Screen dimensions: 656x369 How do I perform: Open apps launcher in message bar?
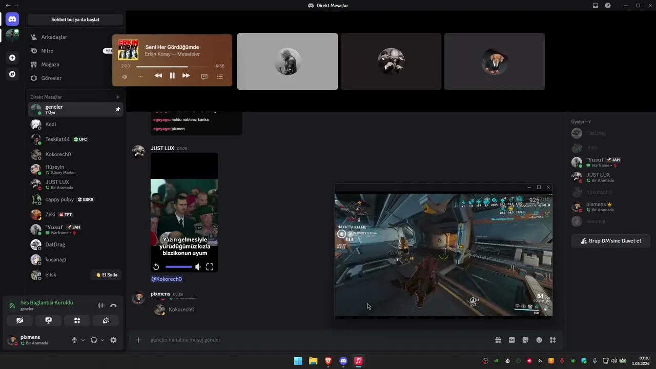pos(552,340)
